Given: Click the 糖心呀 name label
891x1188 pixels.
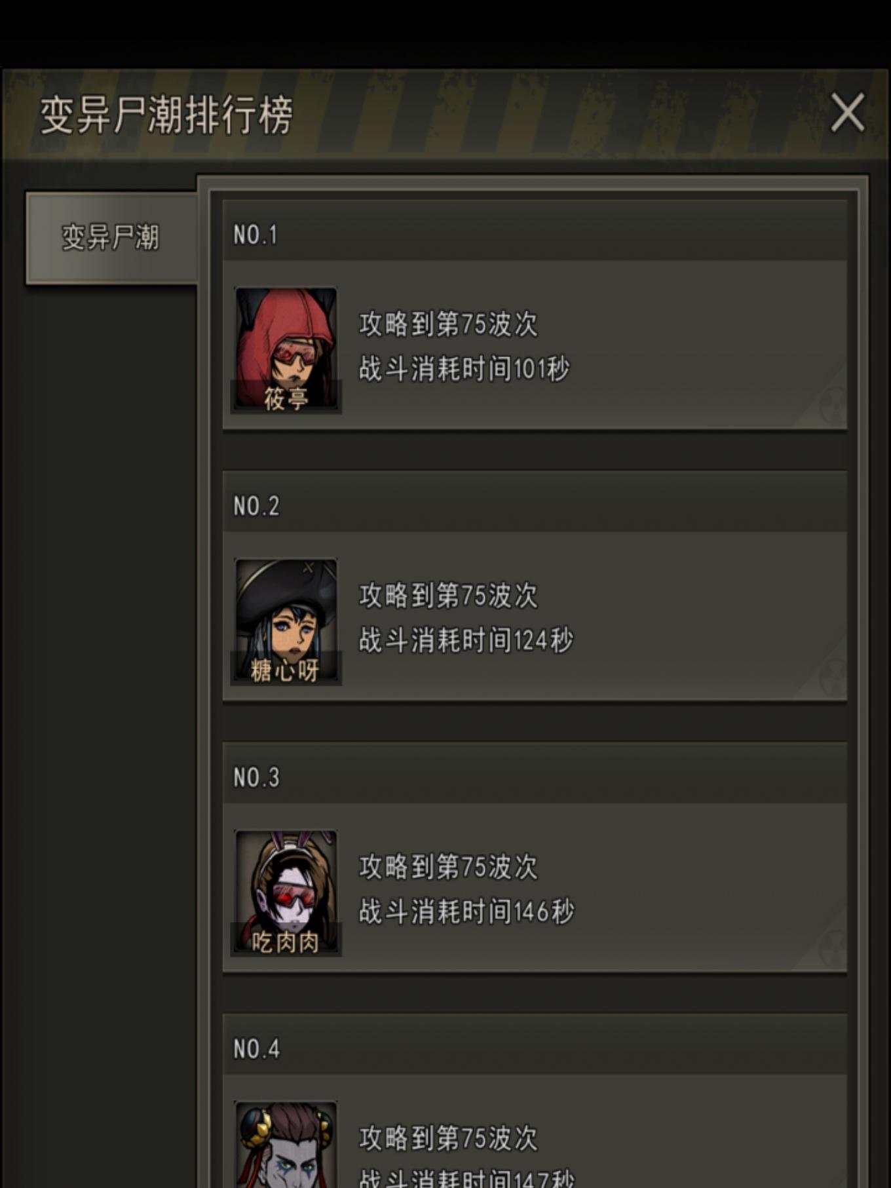Looking at the screenshot, I should (286, 670).
